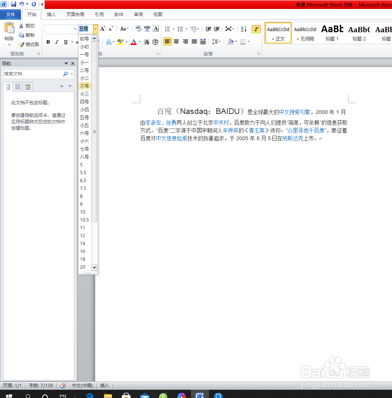Apply the 无间隔 (No Spacing) style

pos(305,33)
